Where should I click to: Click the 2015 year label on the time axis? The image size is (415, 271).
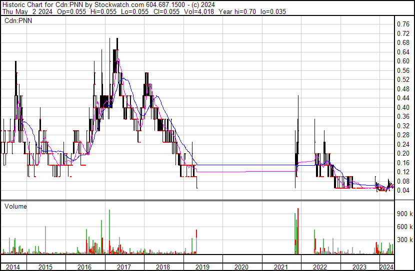tap(45, 267)
